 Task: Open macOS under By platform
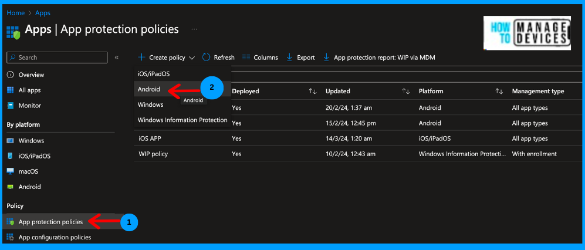pyautogui.click(x=28, y=171)
